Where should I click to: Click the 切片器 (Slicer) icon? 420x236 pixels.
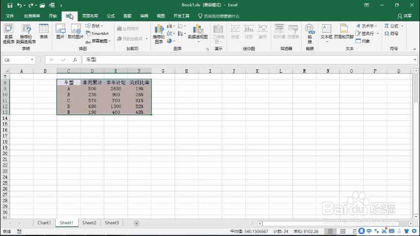pos(279,31)
